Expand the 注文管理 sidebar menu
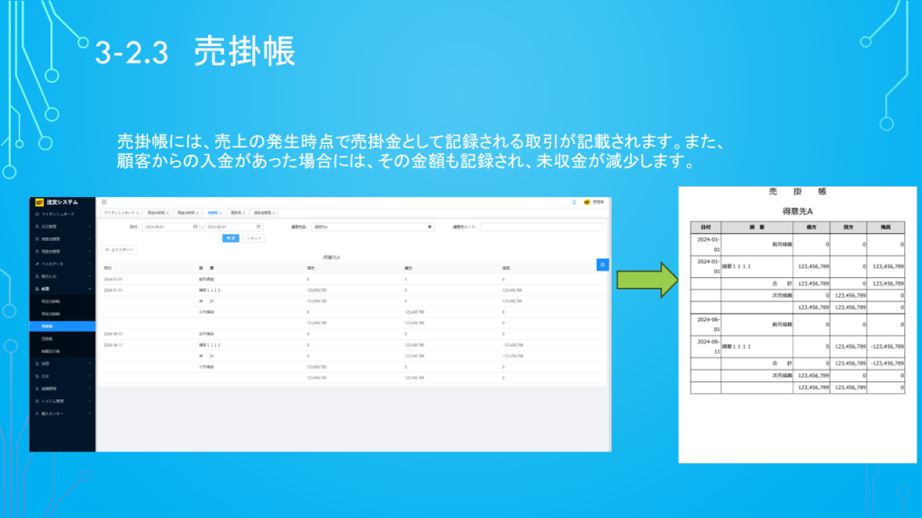Screen dimensions: 922x518 [x=62, y=227]
